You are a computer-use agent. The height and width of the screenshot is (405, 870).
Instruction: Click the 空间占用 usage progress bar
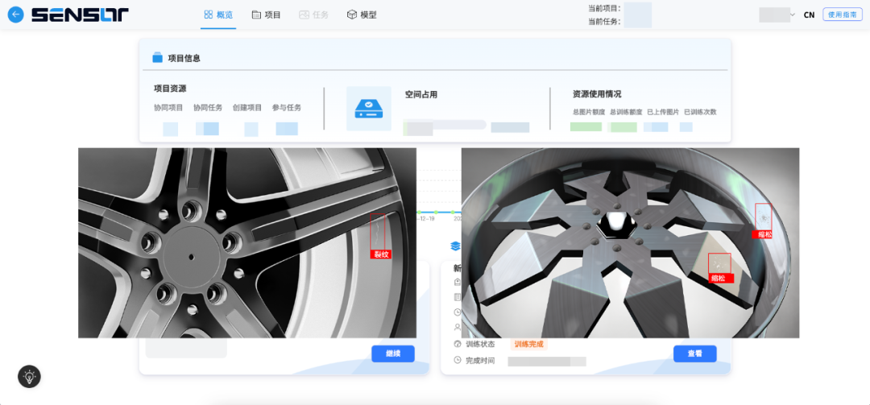pos(445,125)
